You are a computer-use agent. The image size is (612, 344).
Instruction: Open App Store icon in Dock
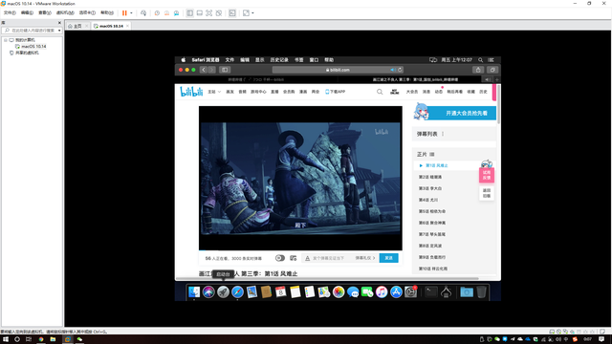coord(396,292)
